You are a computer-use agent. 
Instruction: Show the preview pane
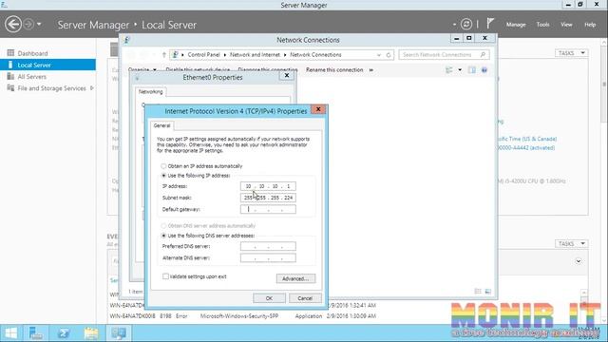coord(472,70)
